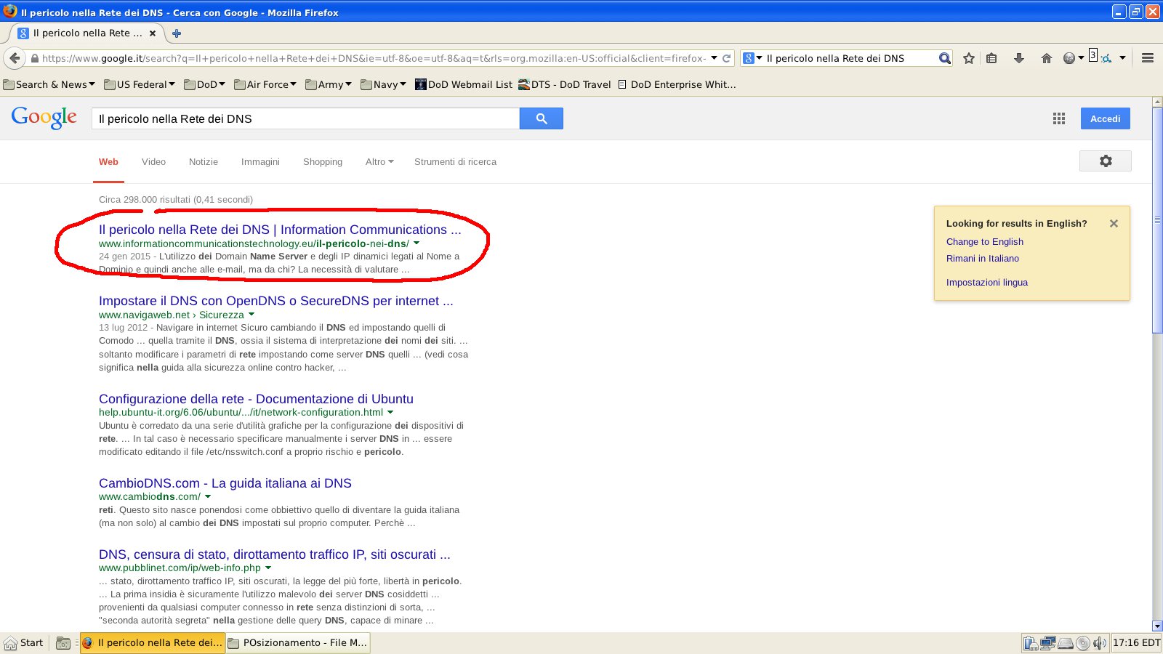Click the scrollbar down arrow
Screen dimensions: 1163x654
click(1157, 626)
